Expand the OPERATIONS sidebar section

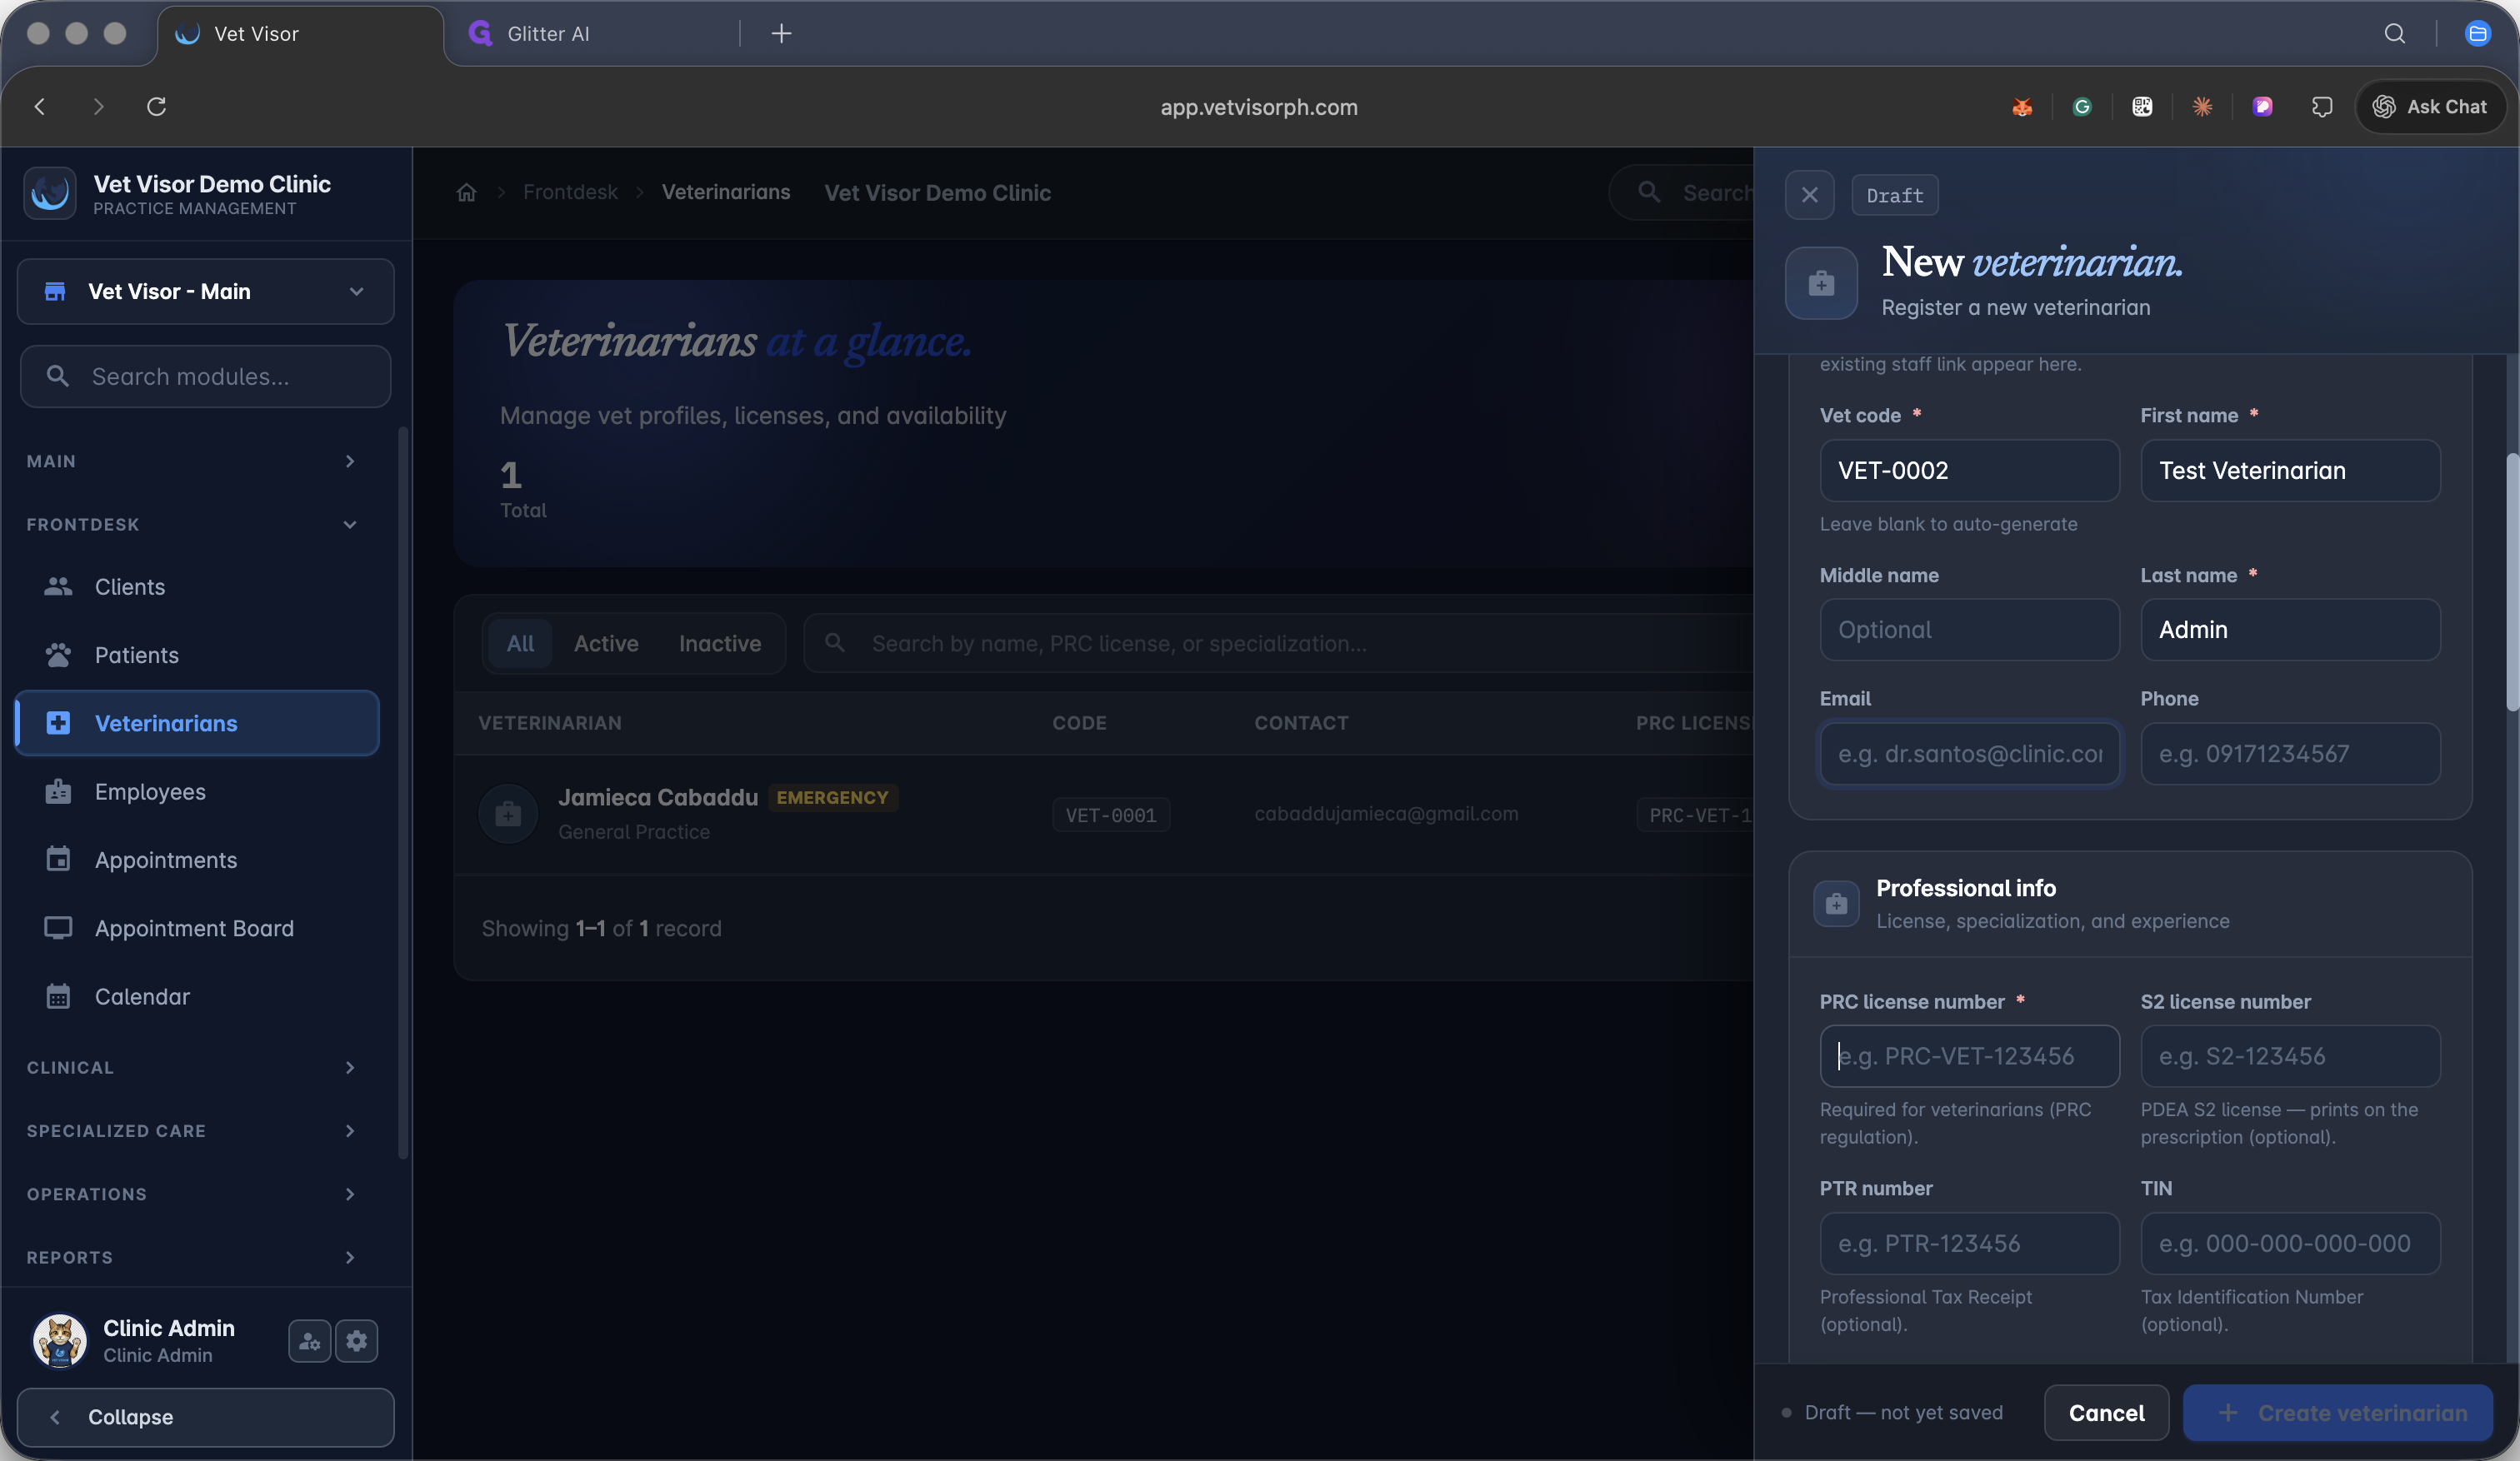pyautogui.click(x=192, y=1194)
